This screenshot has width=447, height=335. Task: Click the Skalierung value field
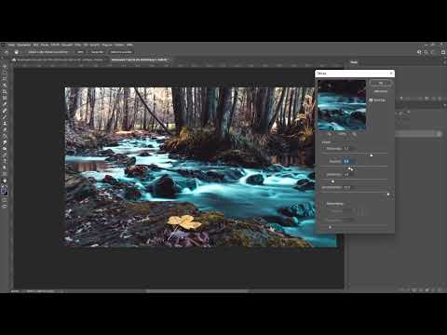(x=349, y=175)
